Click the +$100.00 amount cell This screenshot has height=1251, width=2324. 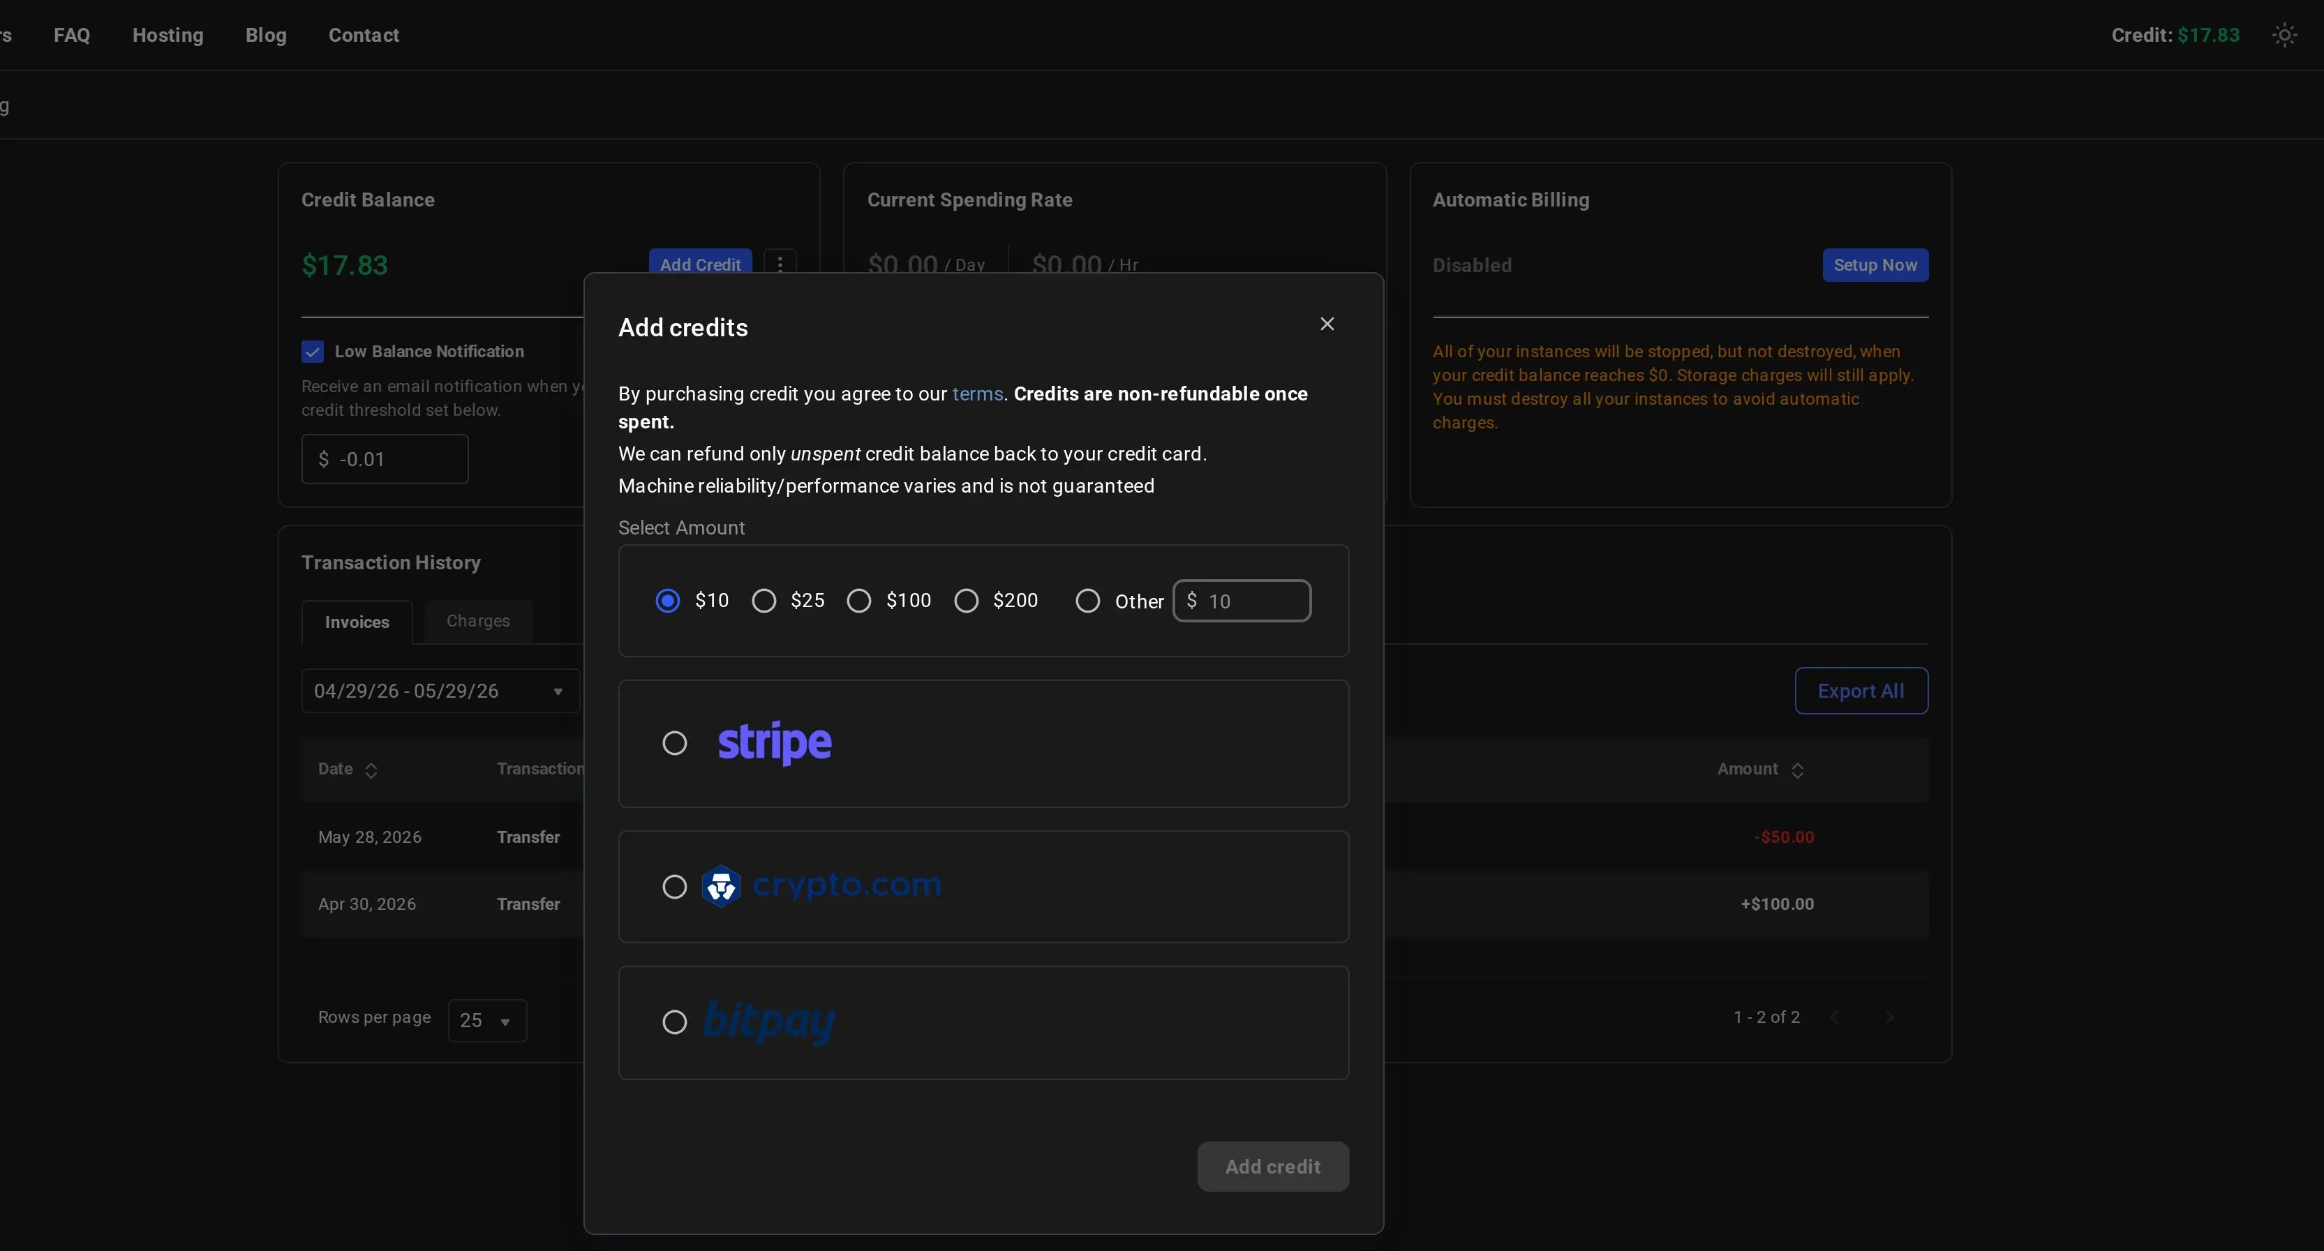tap(1778, 904)
